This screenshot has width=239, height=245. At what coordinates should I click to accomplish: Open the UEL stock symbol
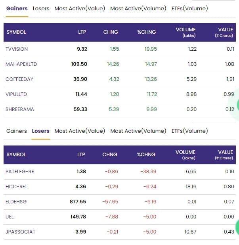tap(10, 217)
